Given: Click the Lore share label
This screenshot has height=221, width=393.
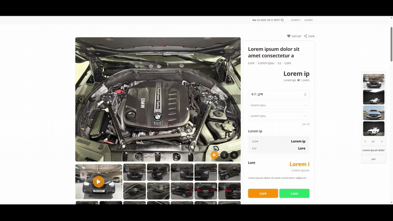Looking at the screenshot, I should point(311,36).
